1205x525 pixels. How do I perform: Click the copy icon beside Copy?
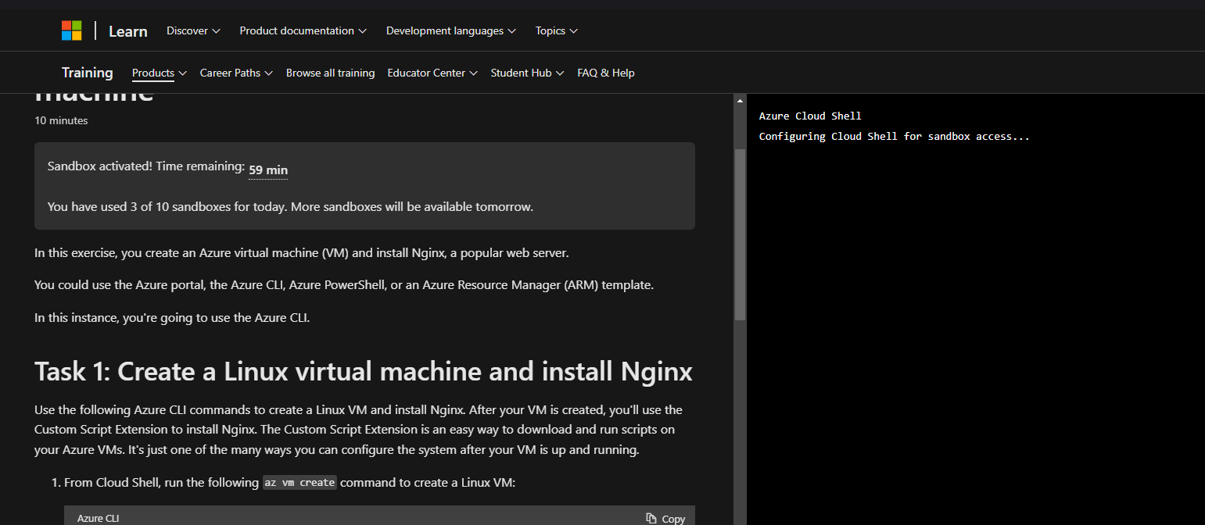coord(651,518)
